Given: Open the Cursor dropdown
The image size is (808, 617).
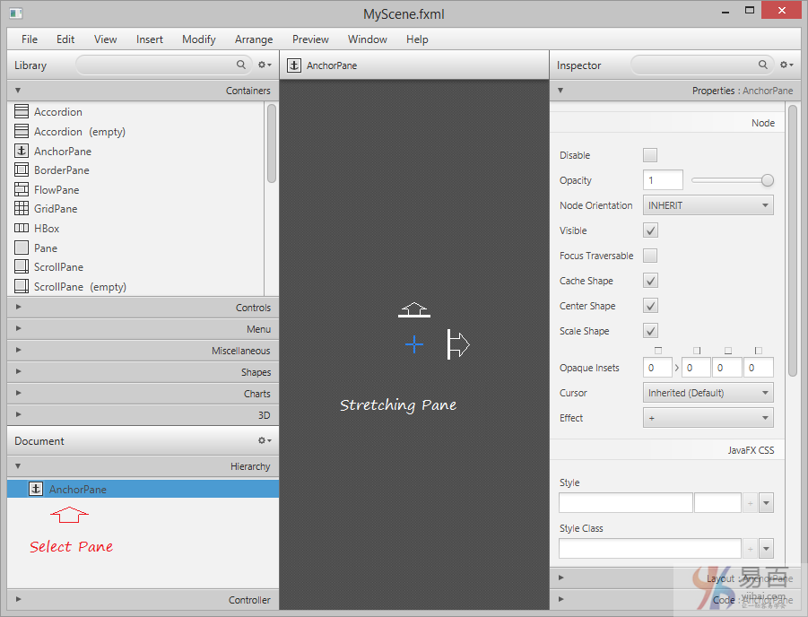Looking at the screenshot, I should [708, 393].
